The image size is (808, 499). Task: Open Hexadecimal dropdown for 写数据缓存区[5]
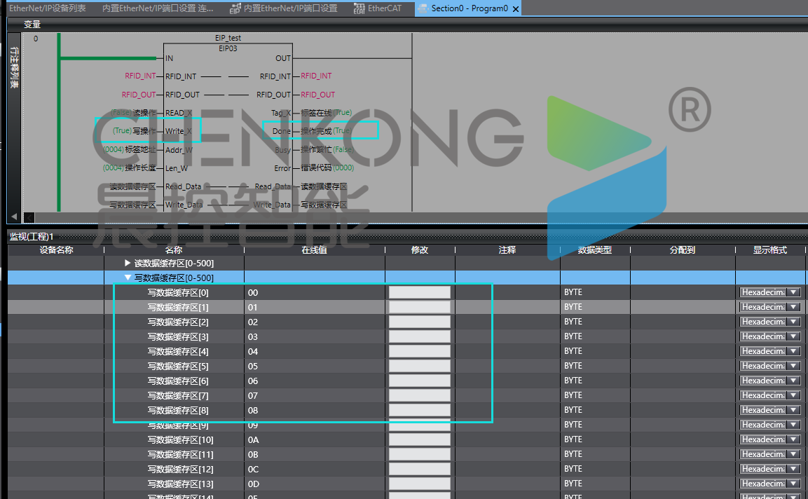click(793, 366)
